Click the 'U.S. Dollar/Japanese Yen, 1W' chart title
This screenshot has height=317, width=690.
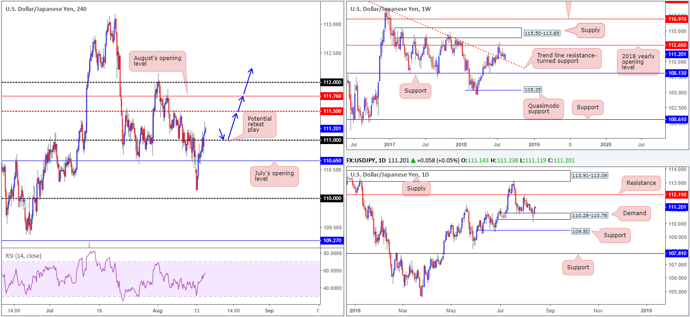390,8
